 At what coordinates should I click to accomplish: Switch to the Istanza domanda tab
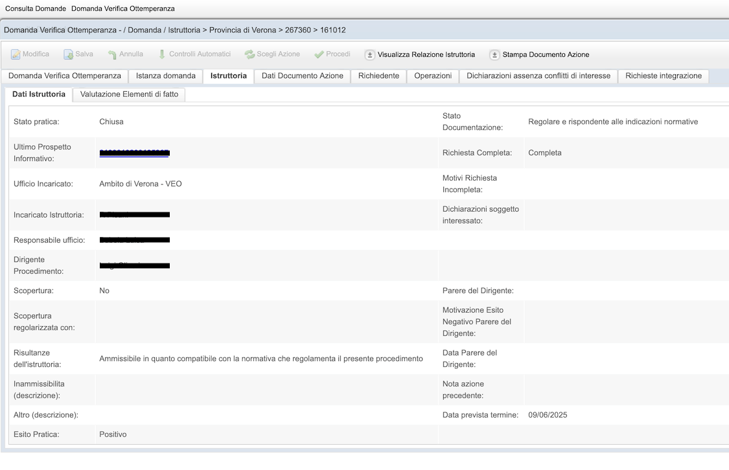click(165, 76)
